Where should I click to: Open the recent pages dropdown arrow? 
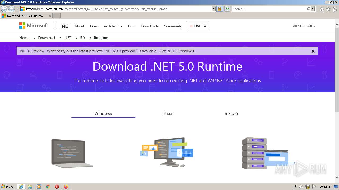tap(17, 9)
